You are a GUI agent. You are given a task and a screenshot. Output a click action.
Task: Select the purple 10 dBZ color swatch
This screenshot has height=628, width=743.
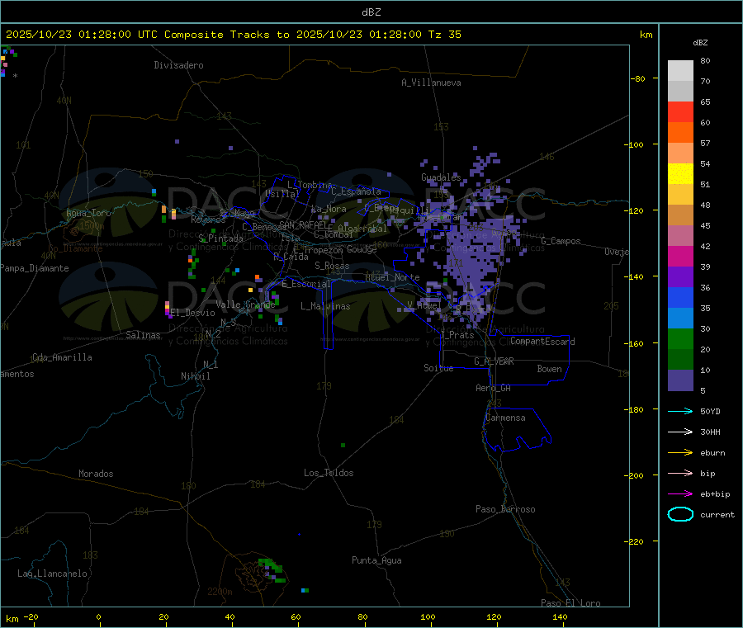coord(680,380)
